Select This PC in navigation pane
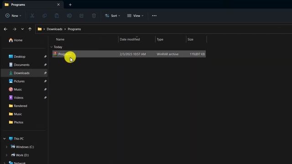The height and width of the screenshot is (164, 292). click(16, 138)
